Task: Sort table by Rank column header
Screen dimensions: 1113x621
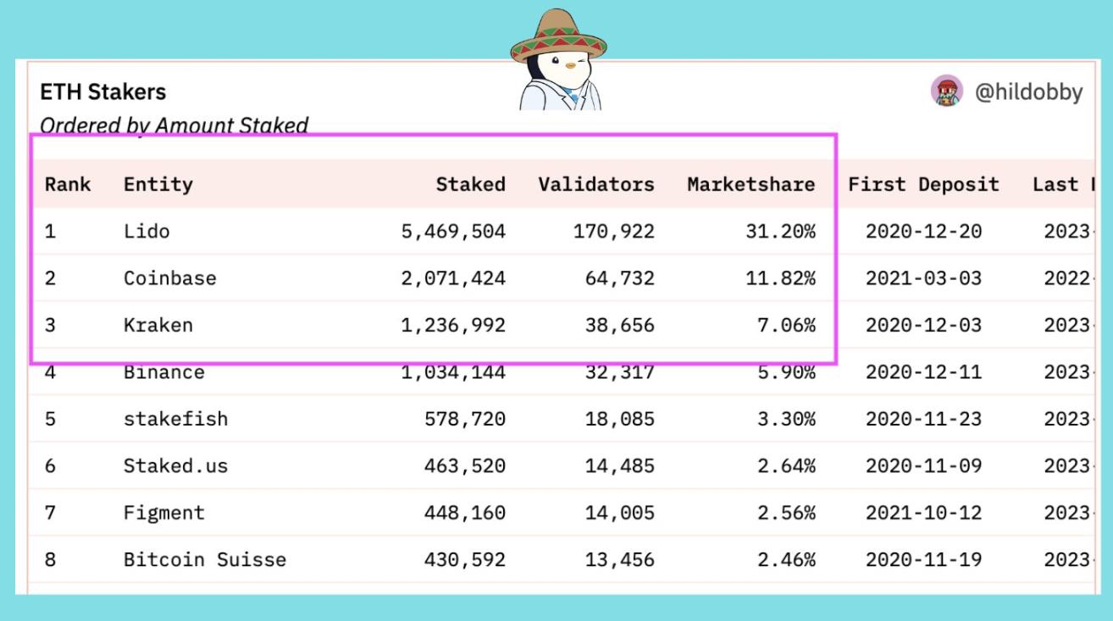Action: (68, 184)
